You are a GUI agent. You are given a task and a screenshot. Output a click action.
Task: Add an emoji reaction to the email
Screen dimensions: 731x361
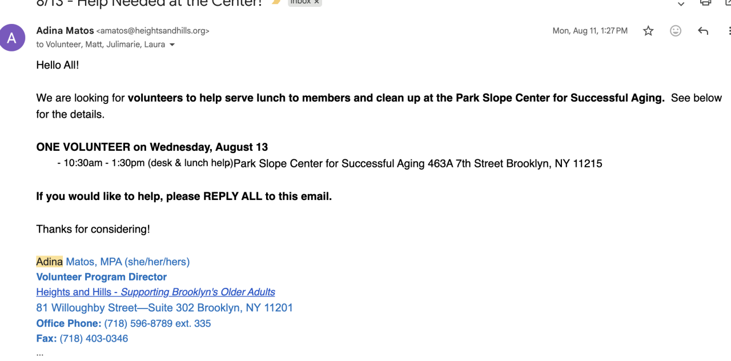point(676,31)
